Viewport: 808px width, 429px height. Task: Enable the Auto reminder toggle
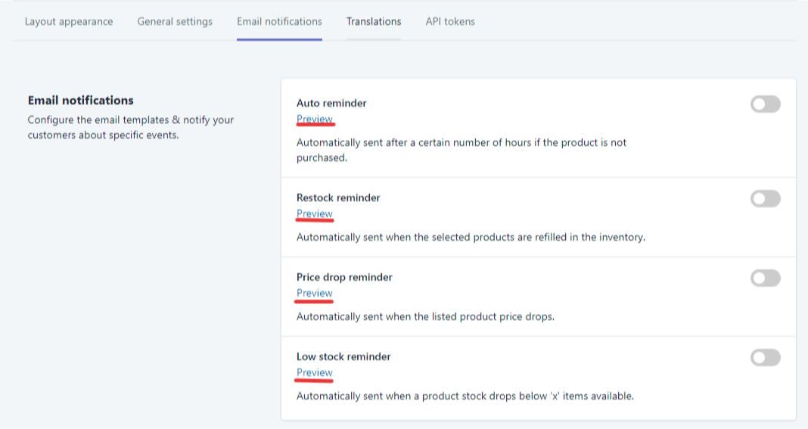765,104
